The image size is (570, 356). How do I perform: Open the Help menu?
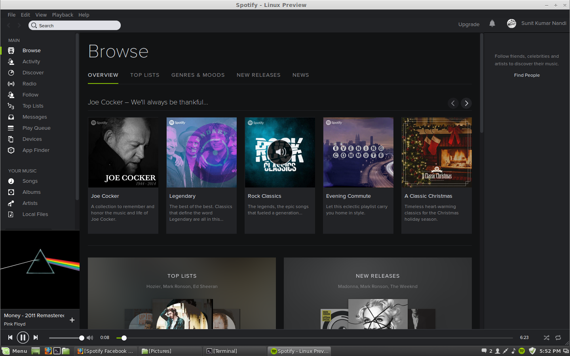(x=84, y=15)
